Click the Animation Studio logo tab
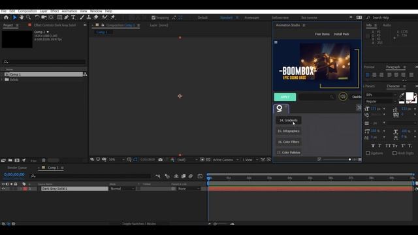418x235 pixels. (280, 108)
